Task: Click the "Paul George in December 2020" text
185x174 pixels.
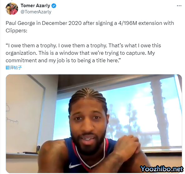Action: pyautogui.click(x=44, y=23)
